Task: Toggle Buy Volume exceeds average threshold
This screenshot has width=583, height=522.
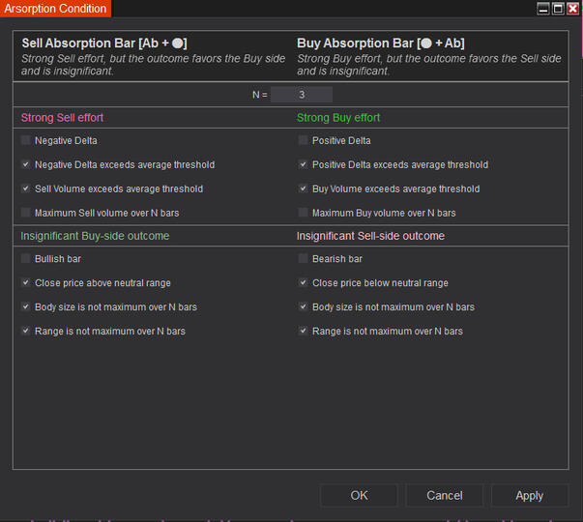Action: (304, 189)
